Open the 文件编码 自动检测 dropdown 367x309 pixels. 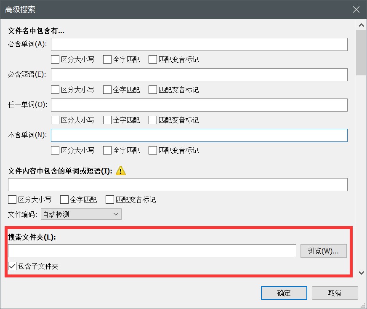[81, 214]
